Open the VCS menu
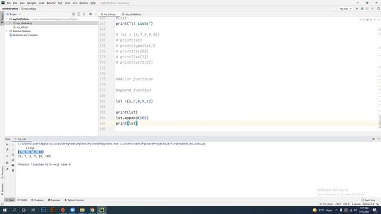 click(75, 3)
